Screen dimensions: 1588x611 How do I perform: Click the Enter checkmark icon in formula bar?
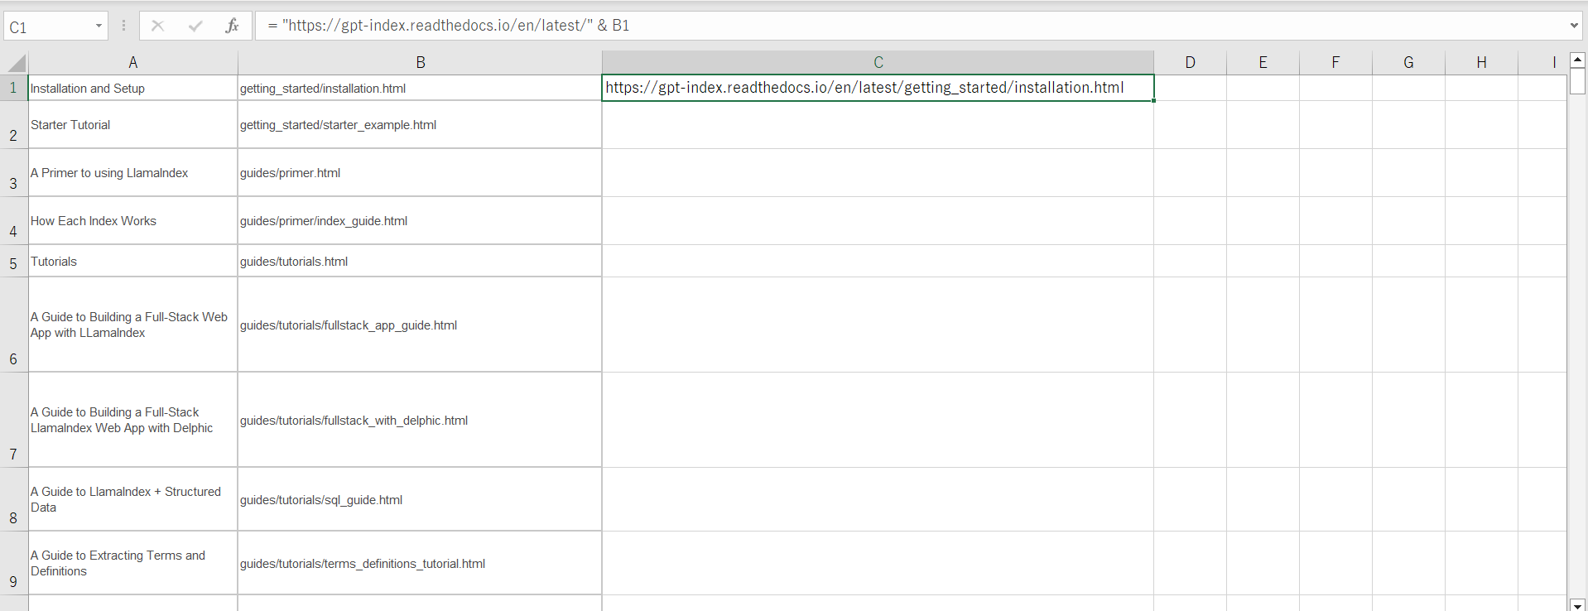[195, 26]
